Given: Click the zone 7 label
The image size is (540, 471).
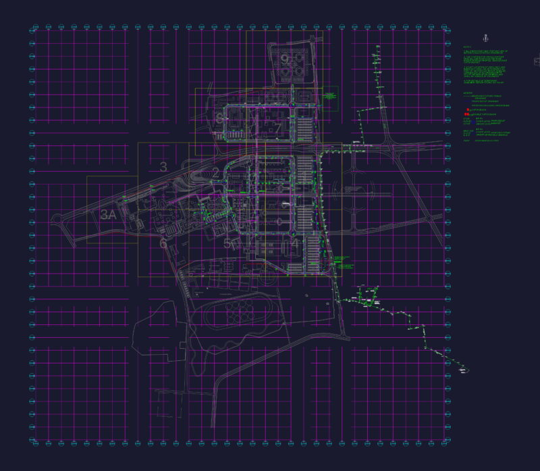Looking at the screenshot, I should pyautogui.click(x=277, y=128).
